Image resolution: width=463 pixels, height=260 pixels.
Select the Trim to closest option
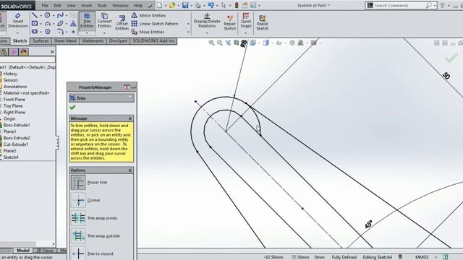tap(92, 253)
